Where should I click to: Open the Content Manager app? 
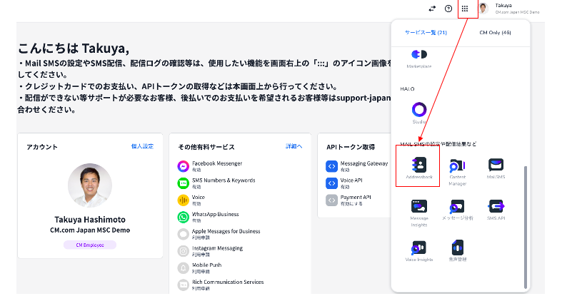coord(457,172)
